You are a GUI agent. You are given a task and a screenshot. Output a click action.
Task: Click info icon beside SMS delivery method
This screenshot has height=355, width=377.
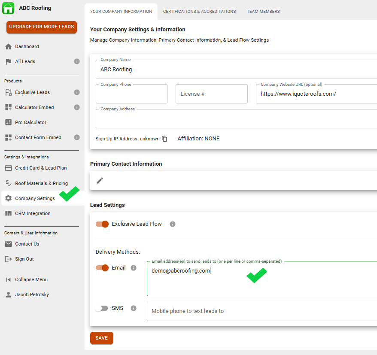pos(134,308)
